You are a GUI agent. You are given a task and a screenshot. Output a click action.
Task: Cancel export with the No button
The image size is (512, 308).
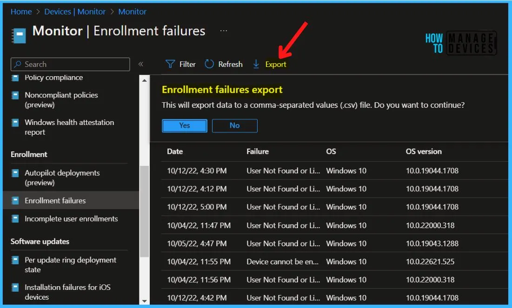(234, 125)
